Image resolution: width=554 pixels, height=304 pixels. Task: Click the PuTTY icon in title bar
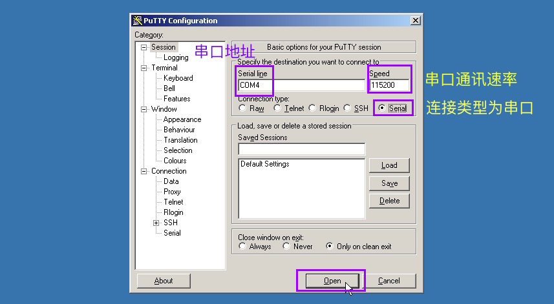[137, 21]
